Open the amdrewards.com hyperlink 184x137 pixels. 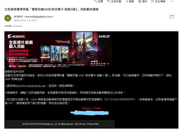tap(30, 86)
